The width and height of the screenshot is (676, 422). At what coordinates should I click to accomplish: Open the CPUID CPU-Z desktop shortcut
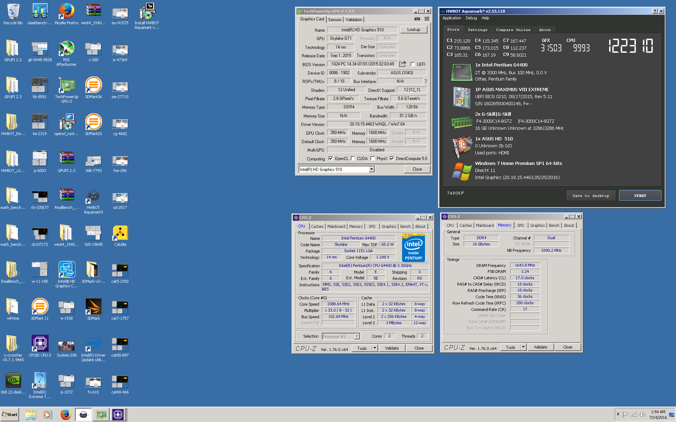40,347
